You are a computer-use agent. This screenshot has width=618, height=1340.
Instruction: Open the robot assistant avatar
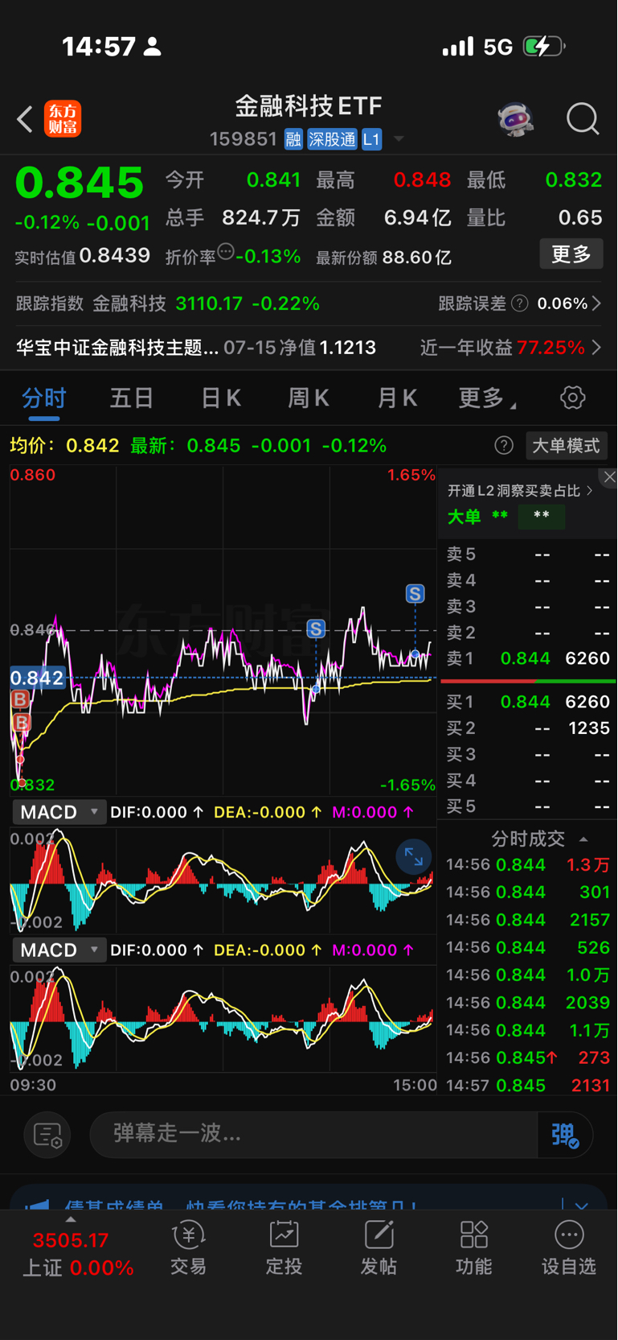(x=515, y=120)
